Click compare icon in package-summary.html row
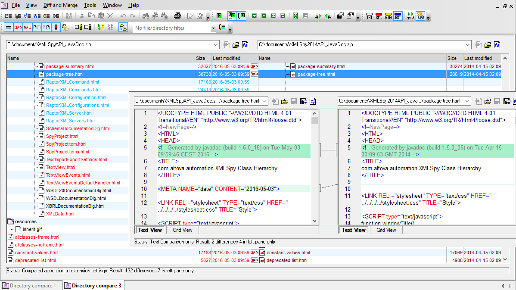The image size is (516, 290). coord(254,66)
